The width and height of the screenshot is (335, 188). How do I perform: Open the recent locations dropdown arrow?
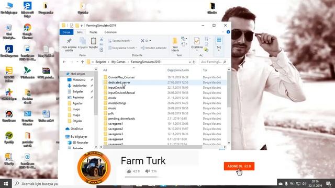point(77,62)
